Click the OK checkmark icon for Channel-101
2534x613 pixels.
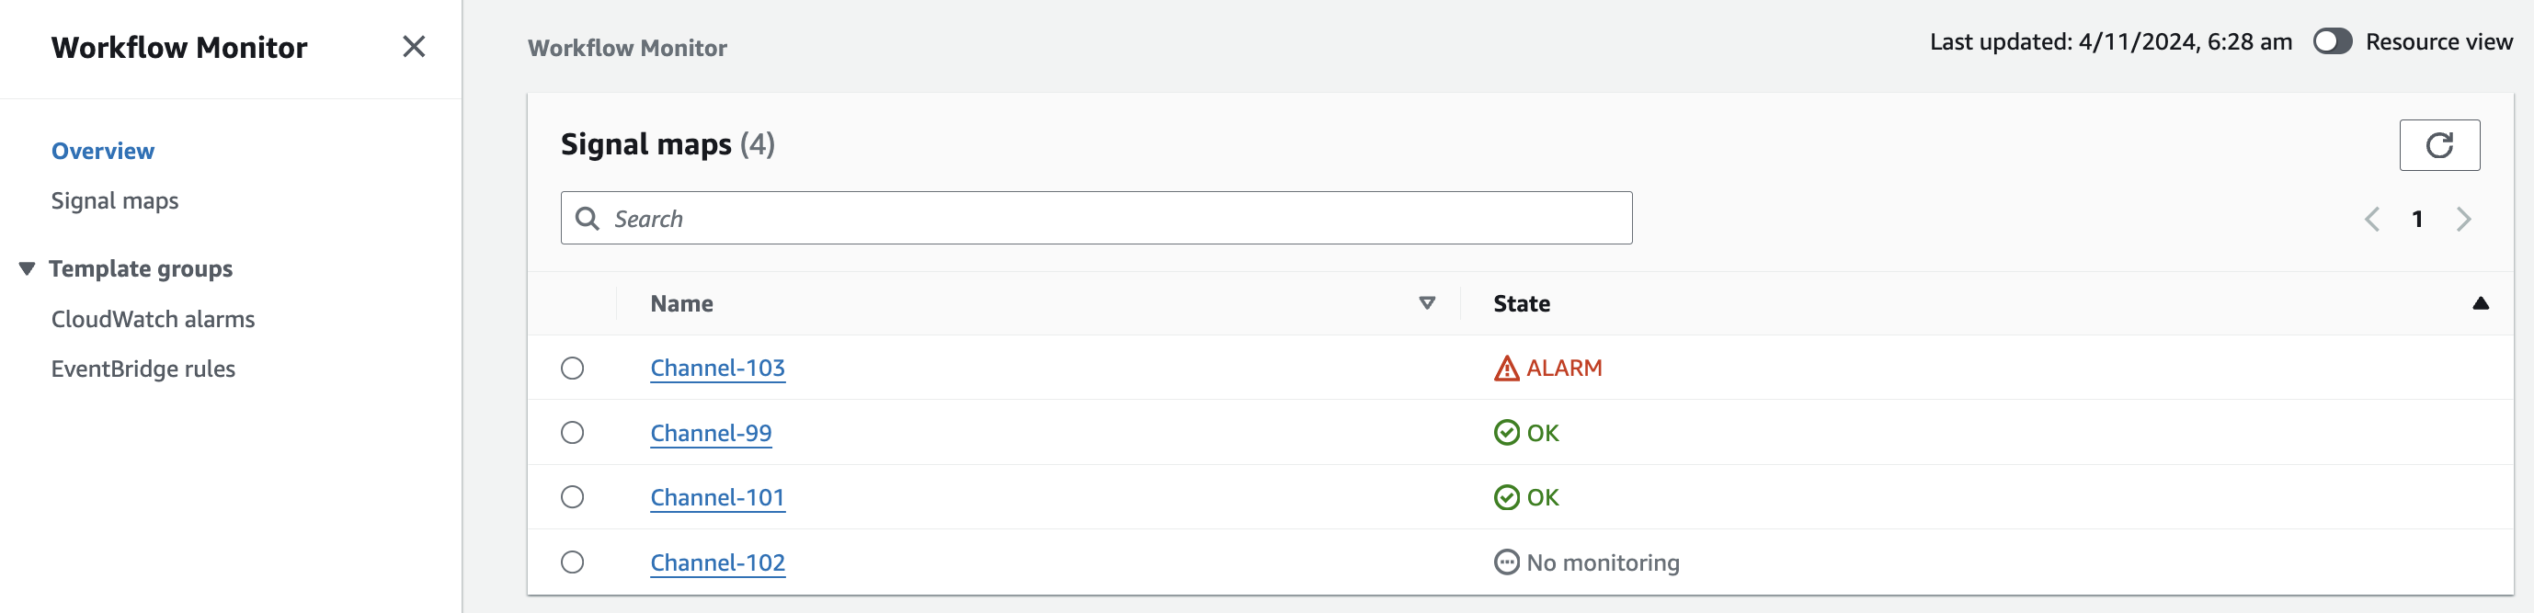[1506, 498]
